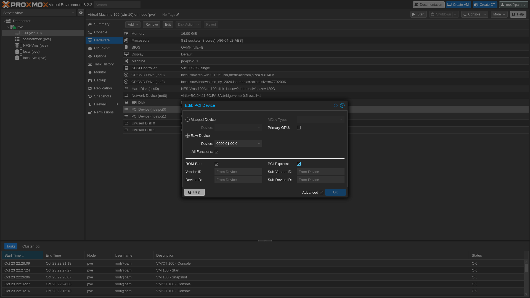530x298 pixels.
Task: Enable the Primary GPU checkbox
Action: pos(299,127)
